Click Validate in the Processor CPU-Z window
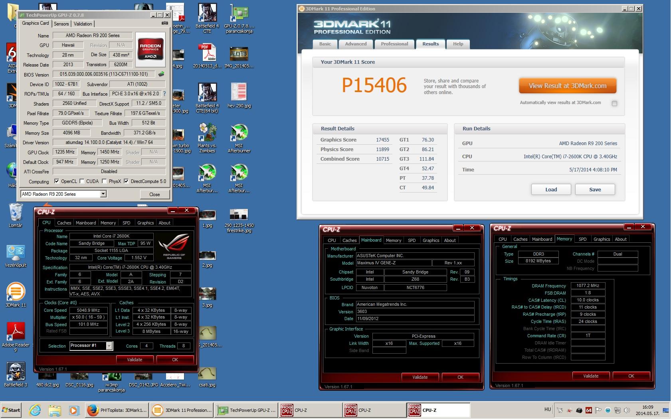 click(x=135, y=360)
